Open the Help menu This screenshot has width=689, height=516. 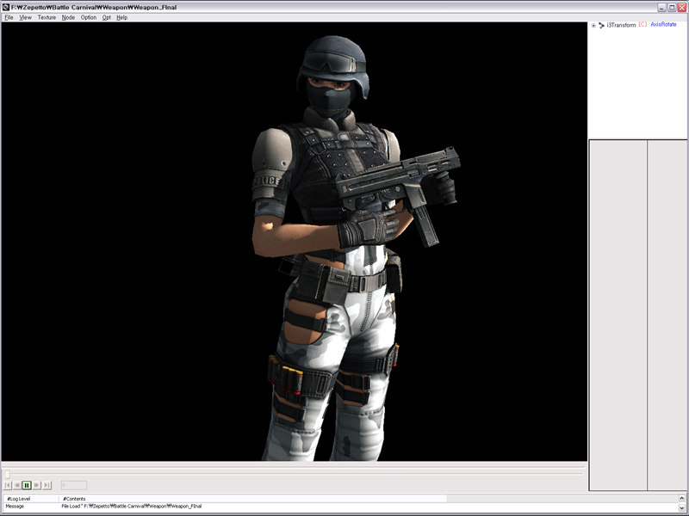[x=122, y=17]
